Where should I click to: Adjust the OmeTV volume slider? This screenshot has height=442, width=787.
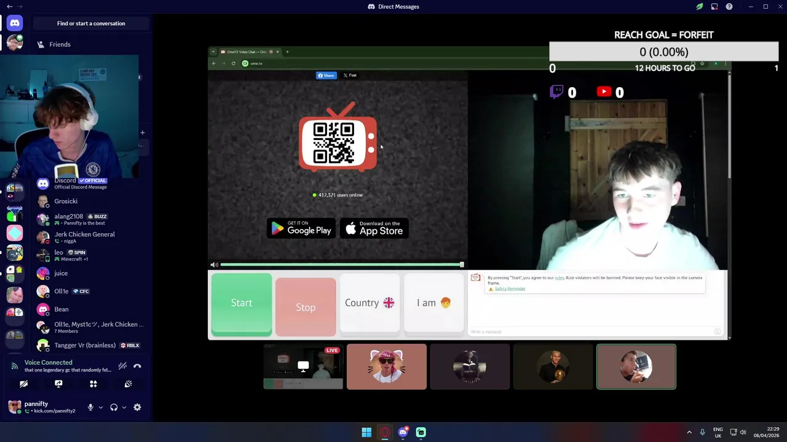[x=341, y=265]
